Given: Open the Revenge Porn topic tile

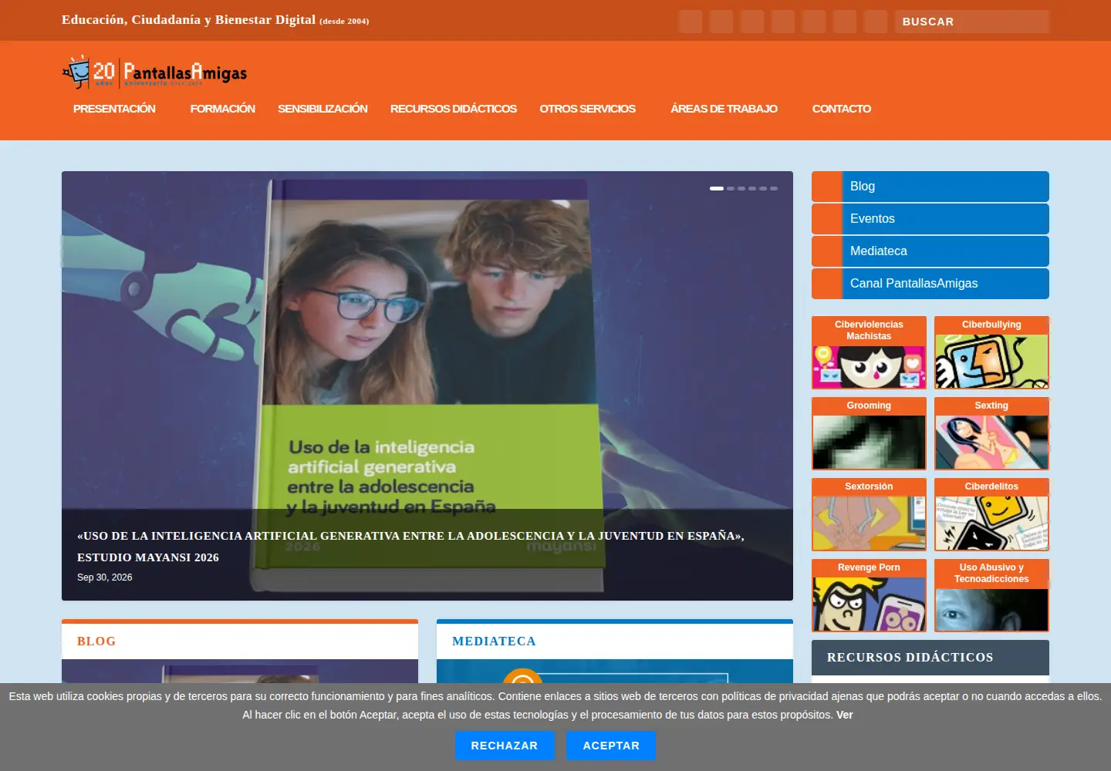Looking at the screenshot, I should click(x=869, y=595).
